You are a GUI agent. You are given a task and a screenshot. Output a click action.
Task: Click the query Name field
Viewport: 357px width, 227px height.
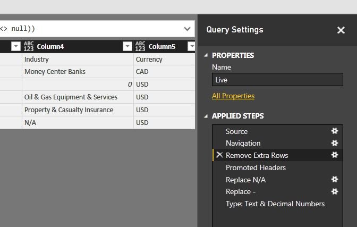pos(277,80)
